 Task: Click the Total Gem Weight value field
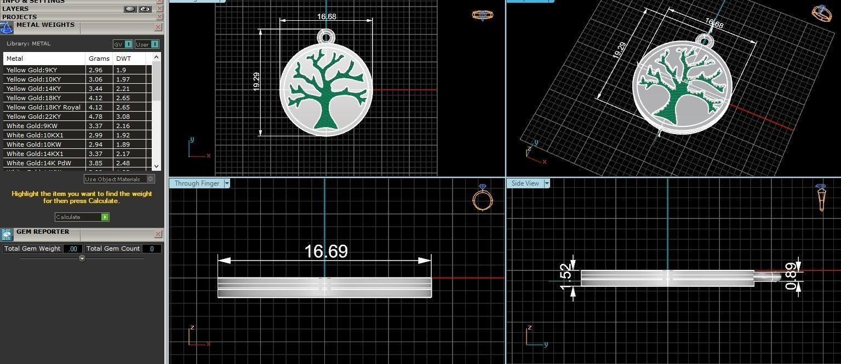pyautogui.click(x=73, y=249)
